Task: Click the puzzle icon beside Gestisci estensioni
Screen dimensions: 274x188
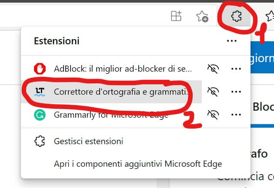Action: point(40,141)
